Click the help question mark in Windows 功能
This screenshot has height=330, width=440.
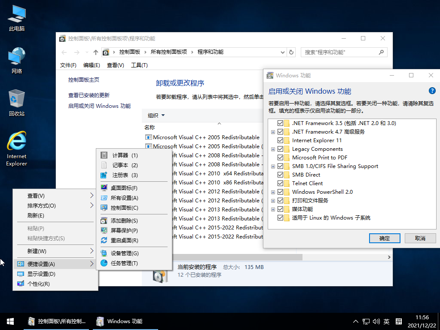(432, 91)
